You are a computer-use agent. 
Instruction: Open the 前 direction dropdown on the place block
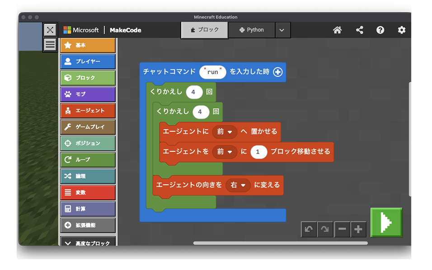[x=225, y=132]
